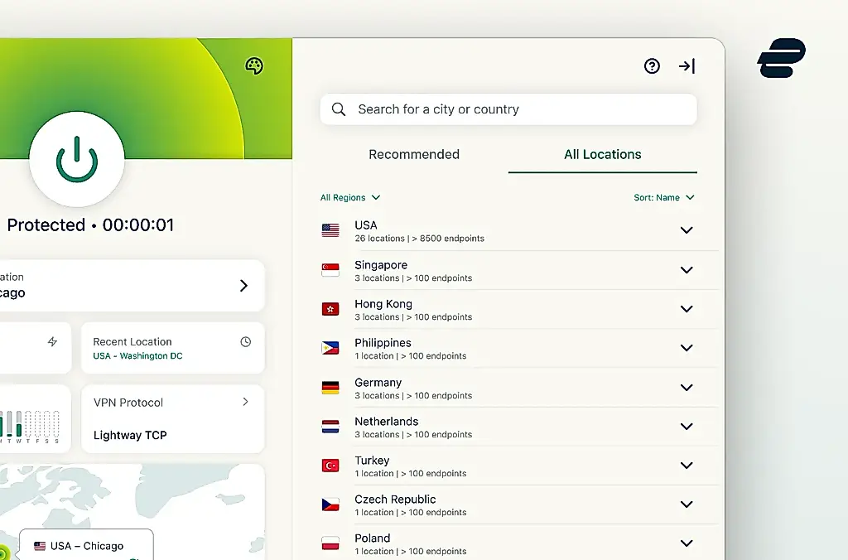Click the Netherlands flag icon
Image resolution: width=848 pixels, height=560 pixels.
pyautogui.click(x=330, y=427)
